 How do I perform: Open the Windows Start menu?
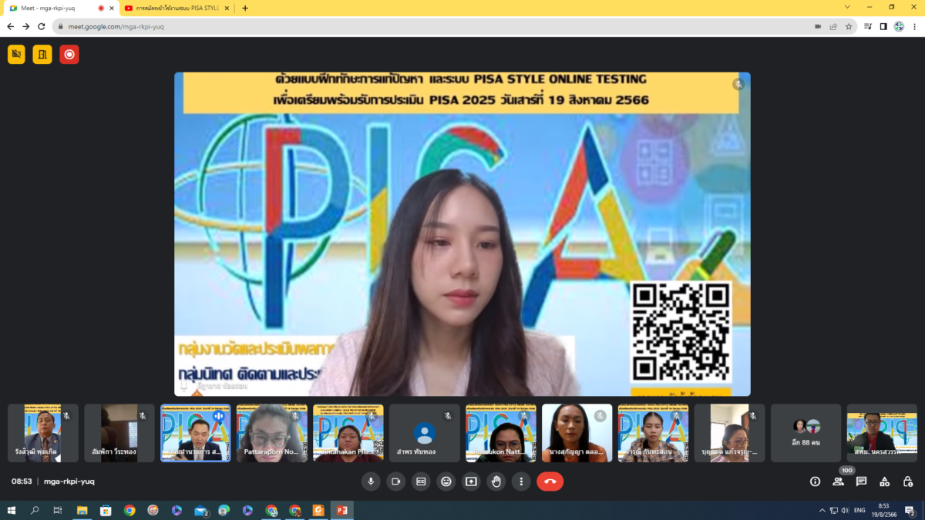click(x=12, y=510)
